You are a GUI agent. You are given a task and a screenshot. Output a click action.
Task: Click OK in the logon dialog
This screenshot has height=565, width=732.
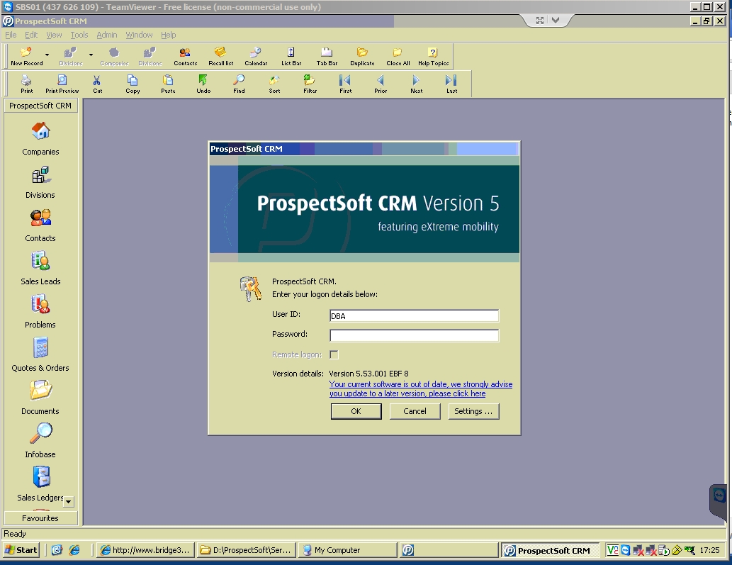[x=356, y=411]
